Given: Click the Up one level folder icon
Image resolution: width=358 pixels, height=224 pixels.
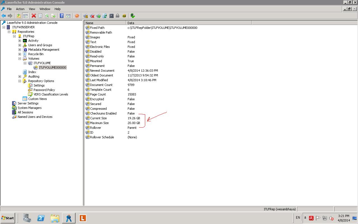Looking at the screenshot, I should (19, 16).
